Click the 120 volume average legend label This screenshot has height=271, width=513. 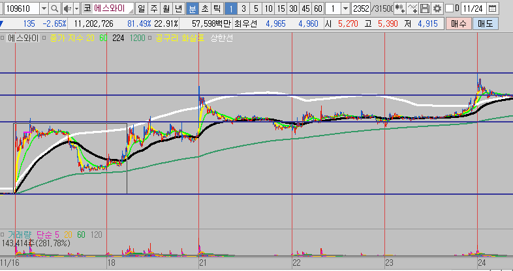pyautogui.click(x=96, y=235)
